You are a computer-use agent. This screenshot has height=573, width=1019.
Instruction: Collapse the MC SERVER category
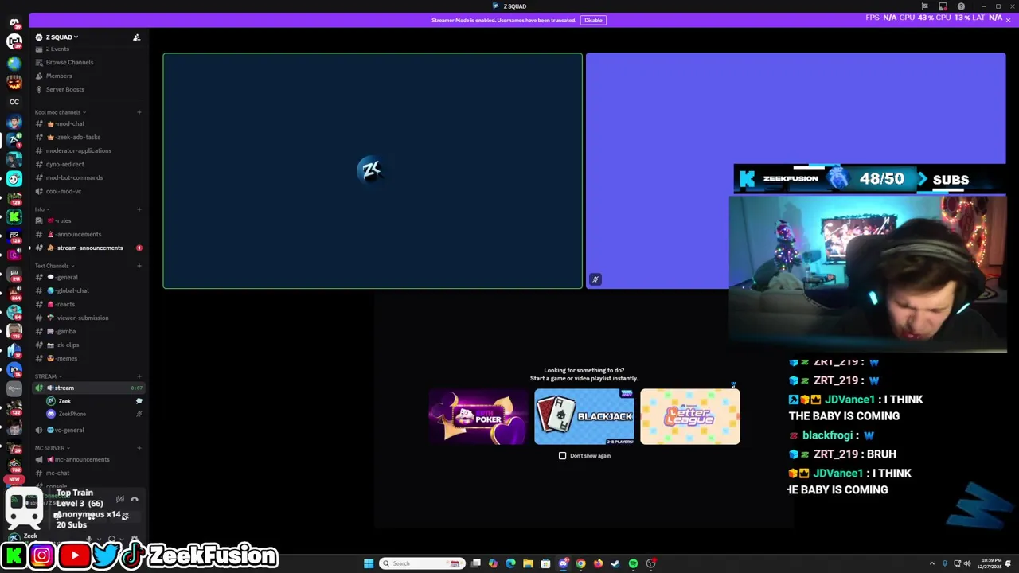click(51, 448)
